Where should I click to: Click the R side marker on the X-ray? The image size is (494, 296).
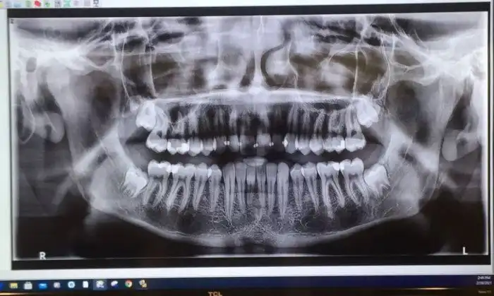(42, 256)
